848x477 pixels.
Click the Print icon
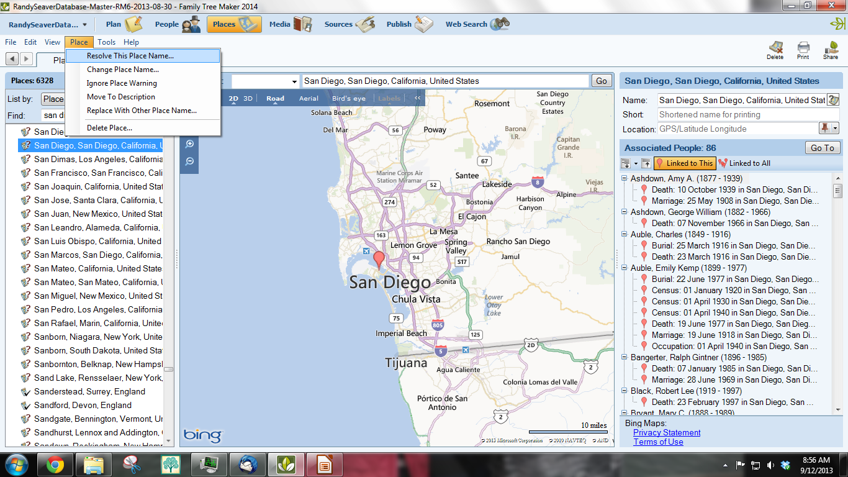[x=803, y=50]
